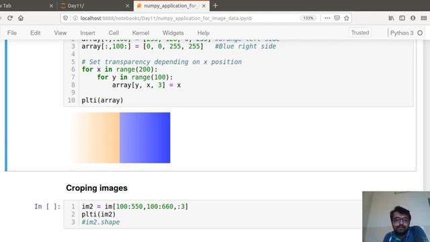Select the In [ ] prompt of crop cell
The width and height of the screenshot is (430, 242).
(x=47, y=206)
